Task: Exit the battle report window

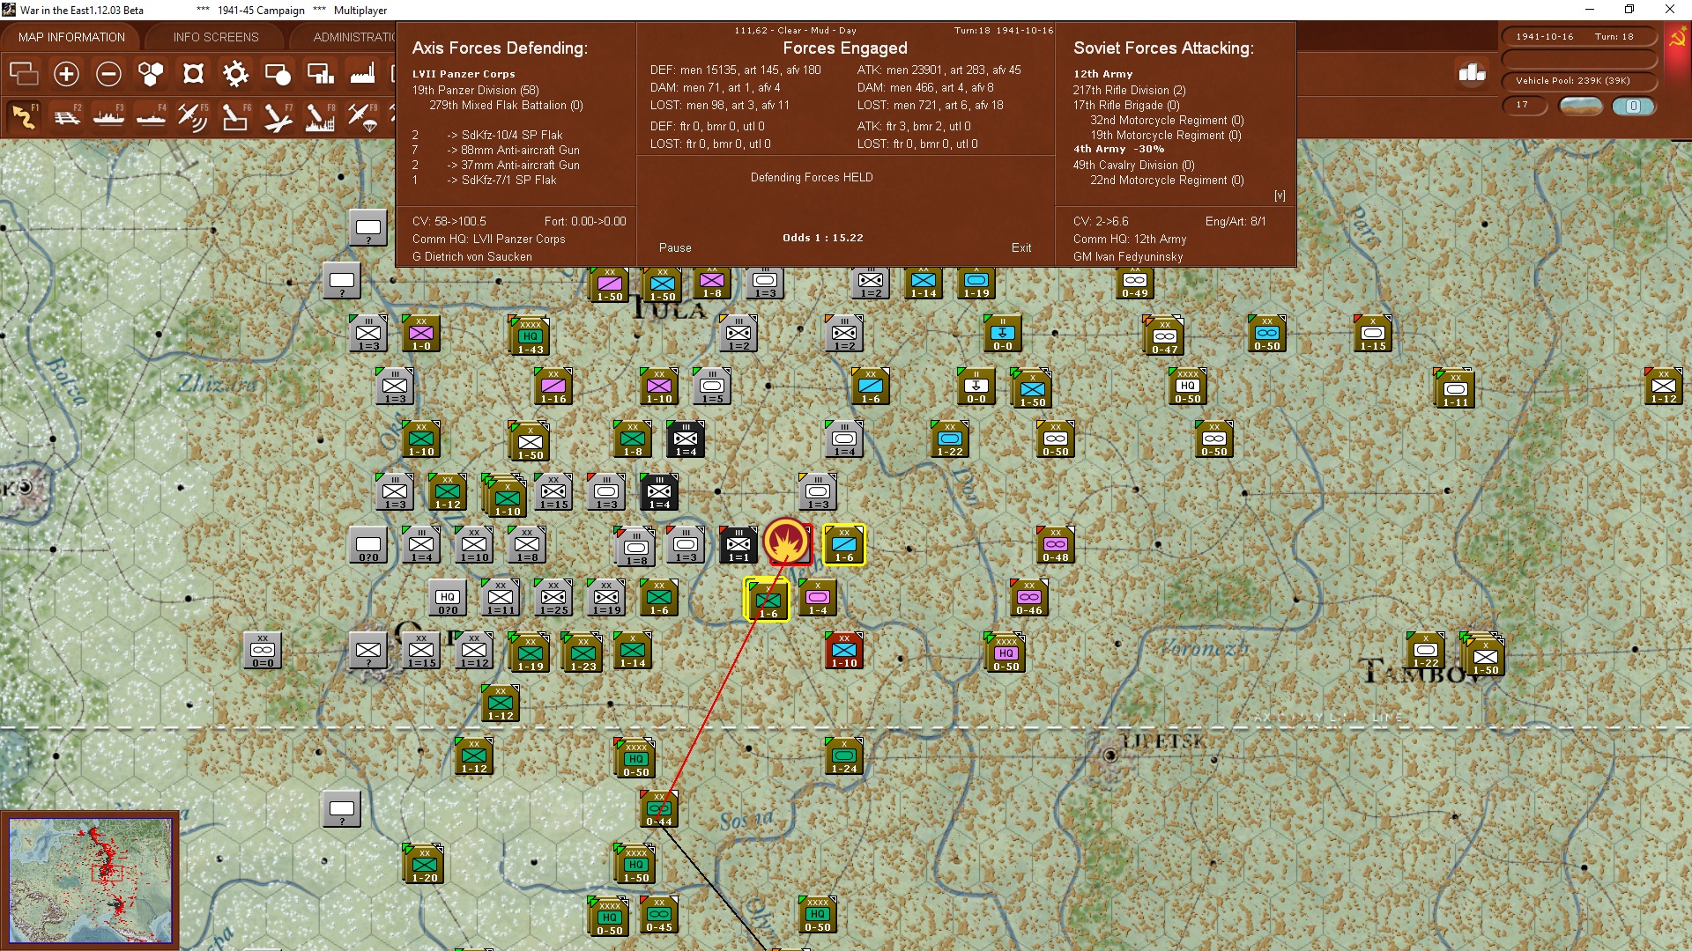Action: tap(1021, 248)
